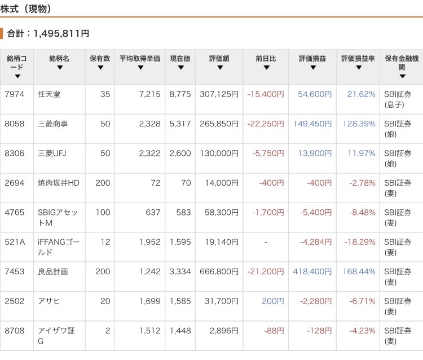Sort by 保有数 column arrow

tap(100, 68)
